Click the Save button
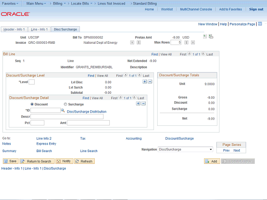The width and height of the screenshot is (267, 200). [10, 161]
